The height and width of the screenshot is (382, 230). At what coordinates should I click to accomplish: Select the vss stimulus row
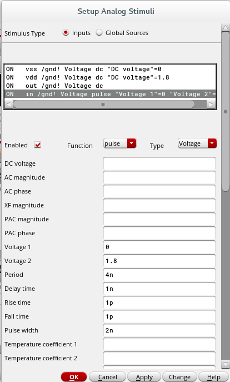coord(110,69)
